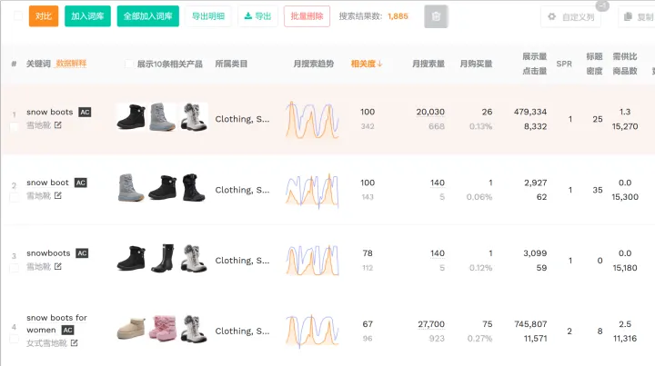
Task: Edit translation icon under snow boots
Action: click(58, 125)
